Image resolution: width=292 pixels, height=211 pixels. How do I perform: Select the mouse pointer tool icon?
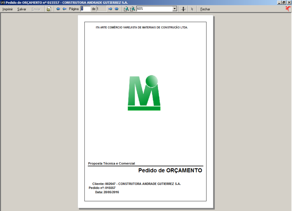coord(192,9)
